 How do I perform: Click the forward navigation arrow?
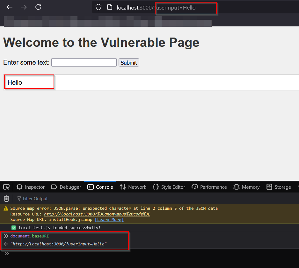coord(24,7)
